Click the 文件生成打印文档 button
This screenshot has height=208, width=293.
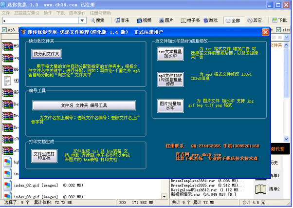tap(44, 156)
